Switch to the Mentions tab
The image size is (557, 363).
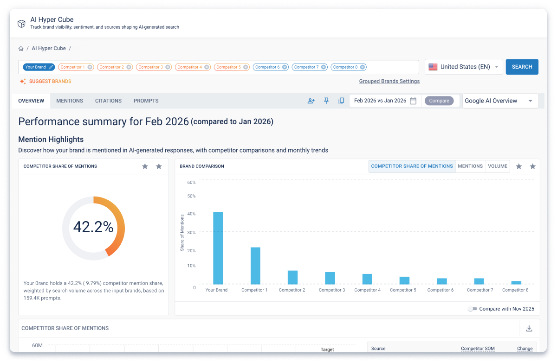70,101
